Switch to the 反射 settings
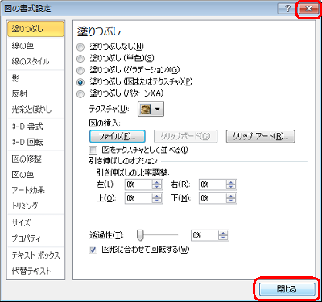The image size is (322, 302). (x=35, y=93)
